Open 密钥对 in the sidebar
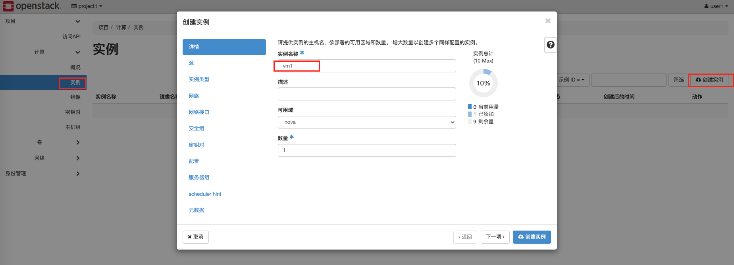Image resolution: width=734 pixels, height=265 pixels. tap(73, 112)
